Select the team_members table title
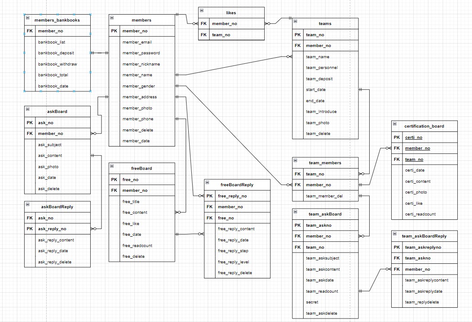Screen dimensions: 472x322 coord(325,163)
